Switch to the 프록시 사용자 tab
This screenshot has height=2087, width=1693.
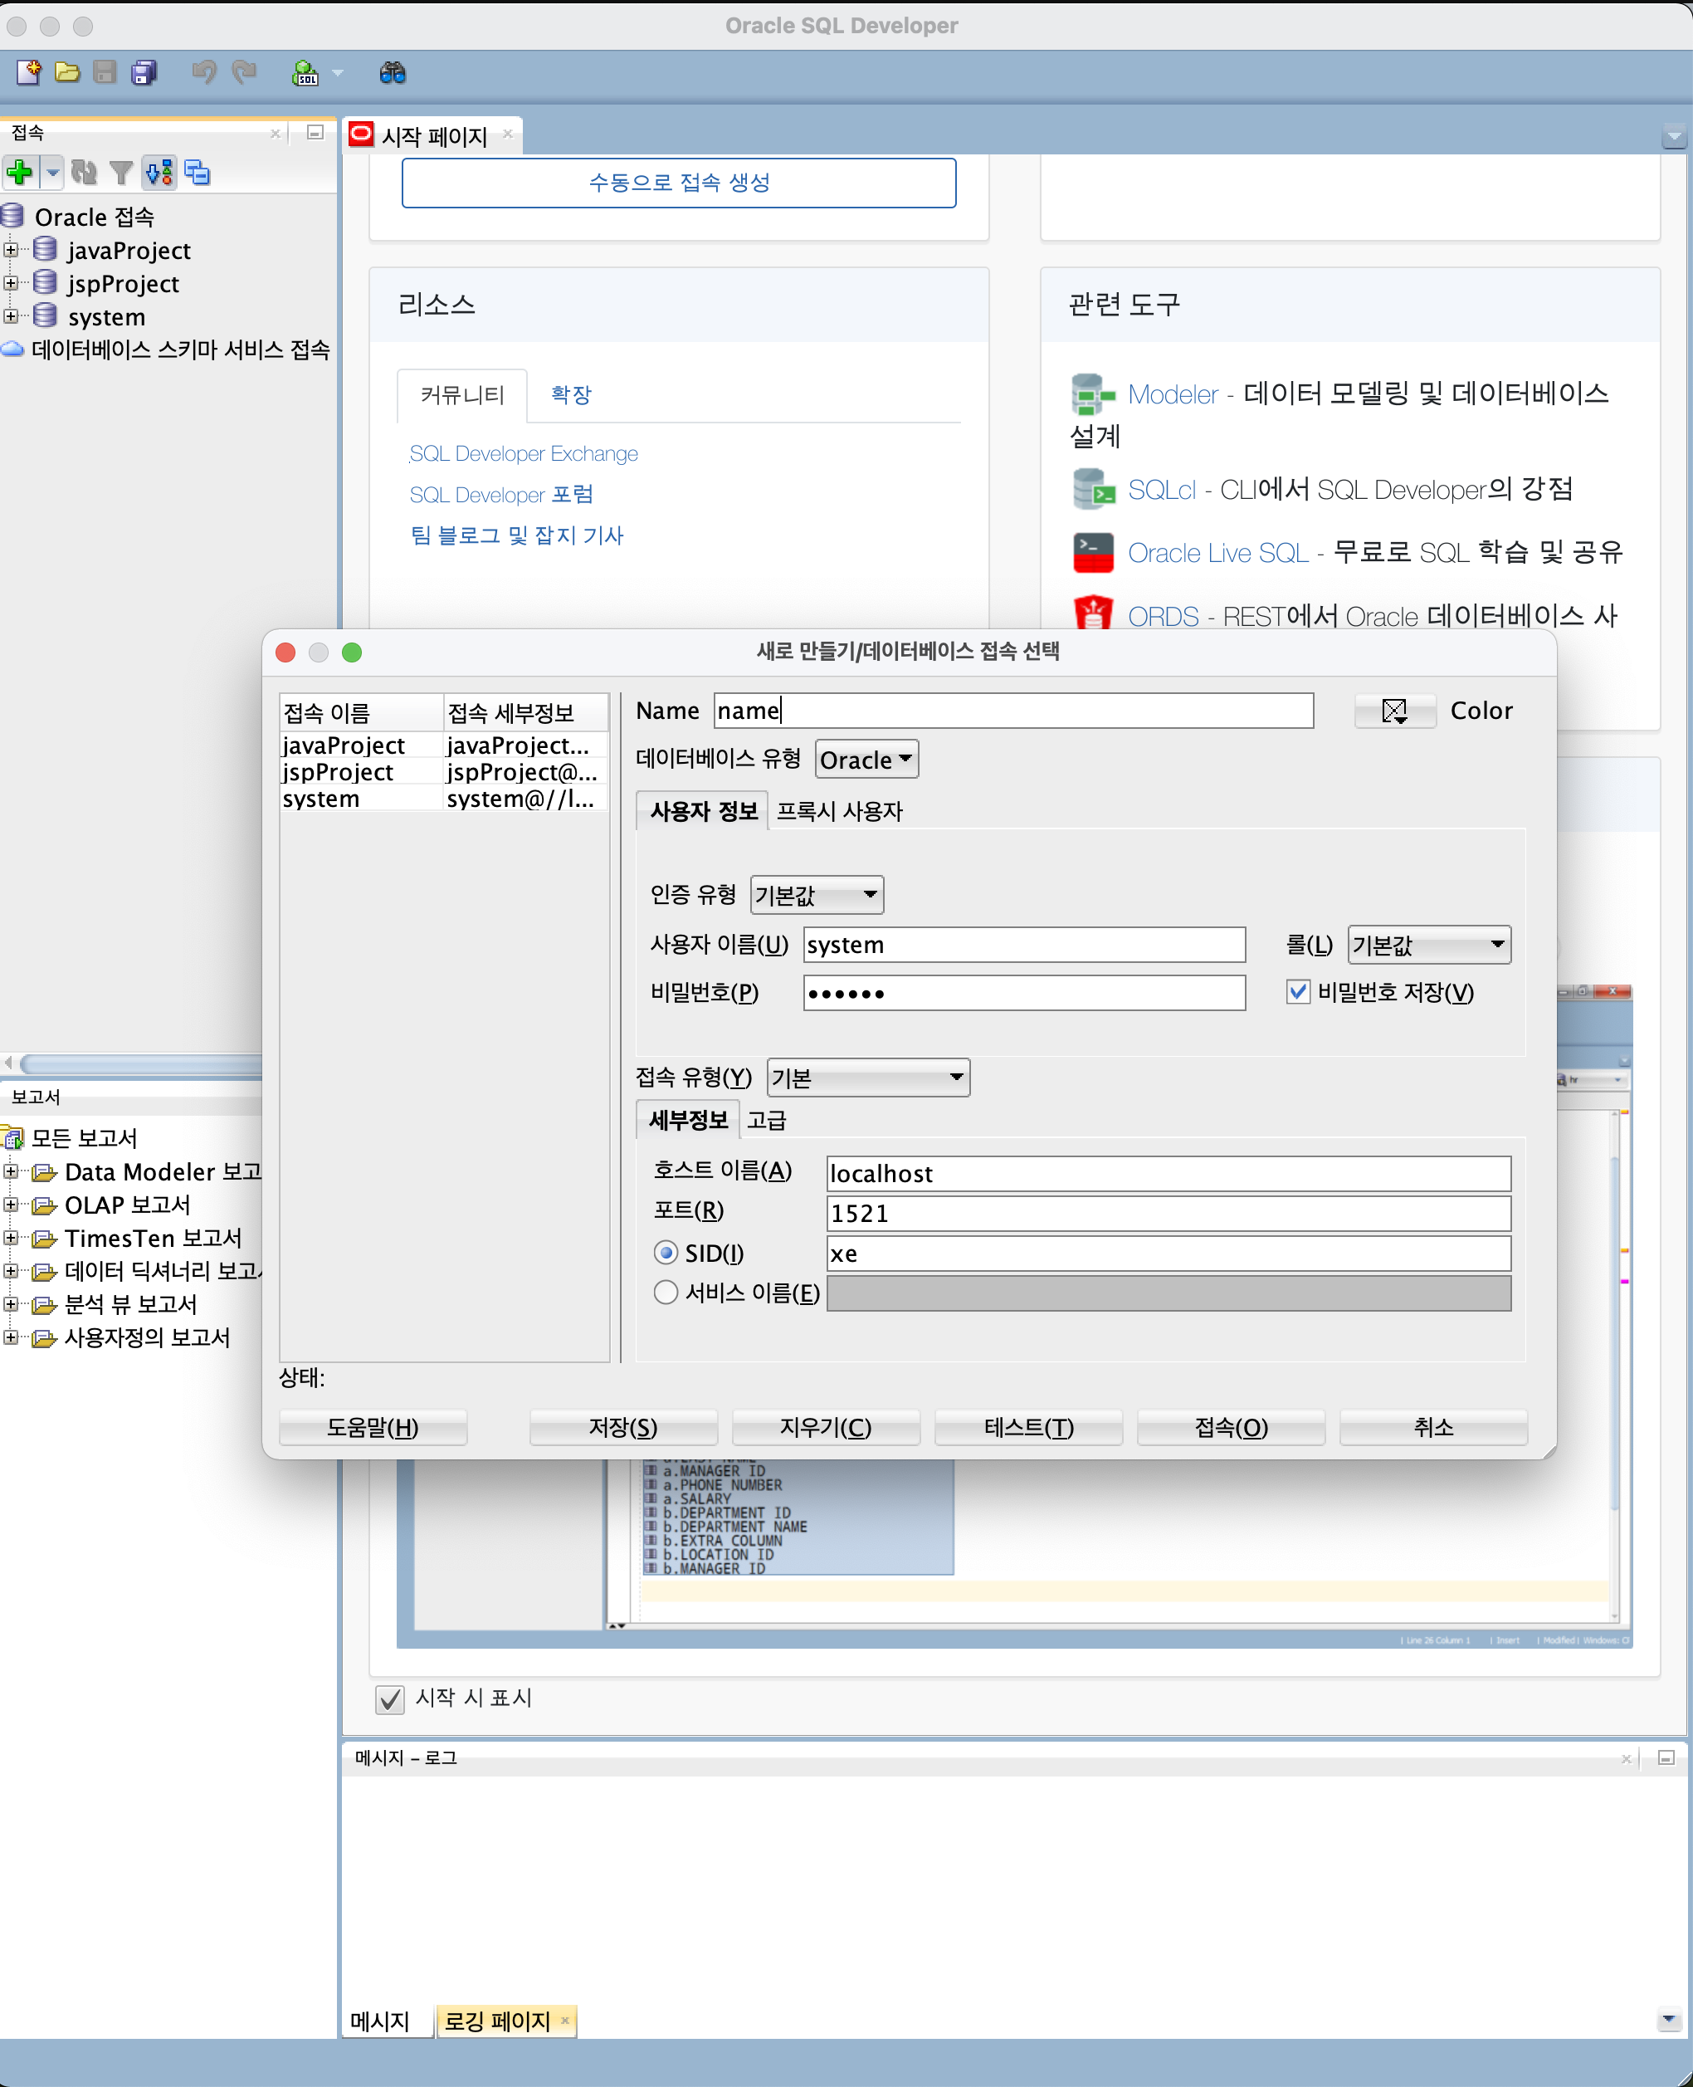pyautogui.click(x=840, y=811)
